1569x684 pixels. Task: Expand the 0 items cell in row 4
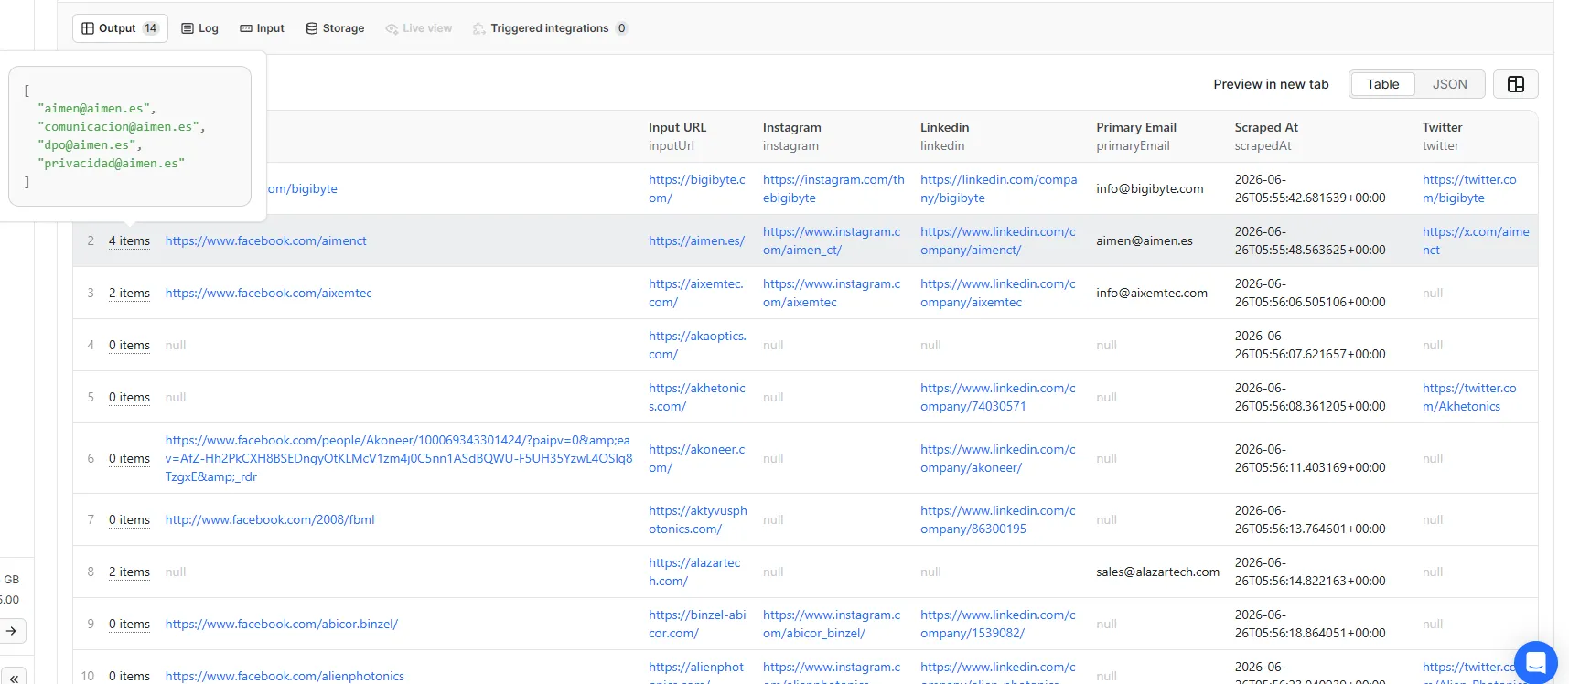(129, 345)
